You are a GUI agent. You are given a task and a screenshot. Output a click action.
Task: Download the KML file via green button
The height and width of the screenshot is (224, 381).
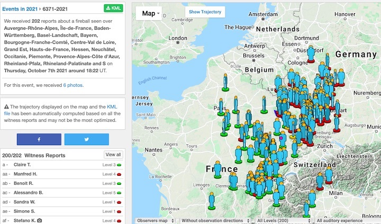(113, 8)
